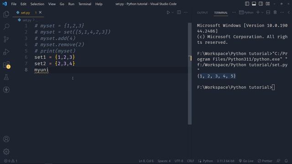
Task: Open notifications bell
Action: [x=286, y=161]
